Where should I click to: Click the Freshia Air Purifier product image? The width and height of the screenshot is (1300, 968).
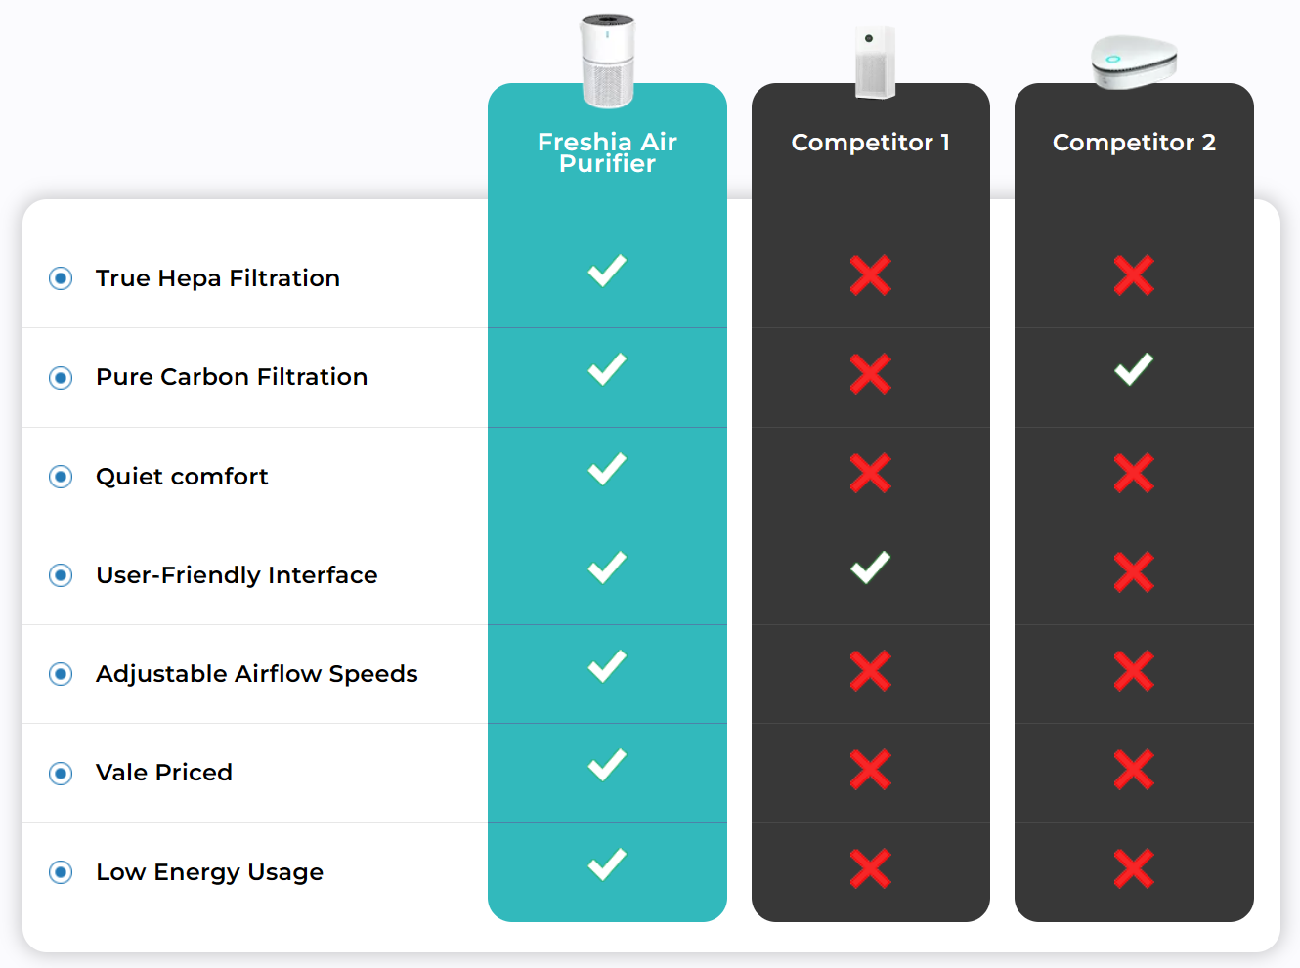pyautogui.click(x=607, y=61)
